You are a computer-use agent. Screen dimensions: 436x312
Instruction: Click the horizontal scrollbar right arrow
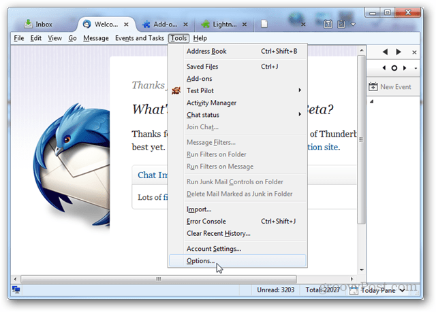click(352, 279)
